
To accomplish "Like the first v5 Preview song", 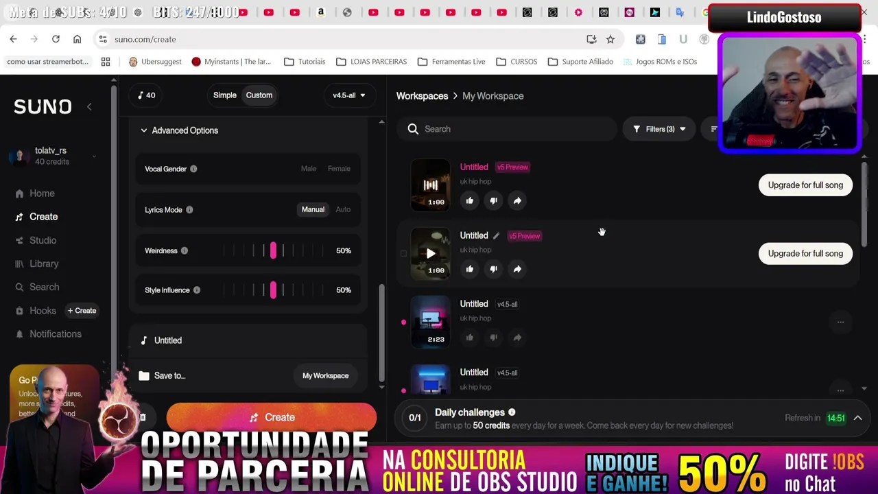I will tap(470, 201).
